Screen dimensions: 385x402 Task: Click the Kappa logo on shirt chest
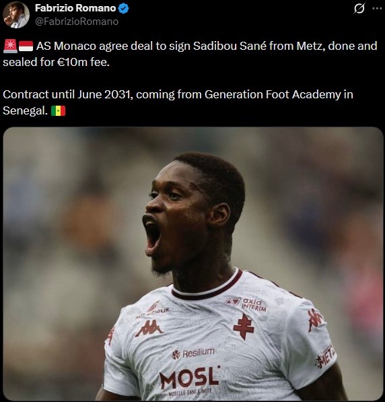tap(149, 328)
